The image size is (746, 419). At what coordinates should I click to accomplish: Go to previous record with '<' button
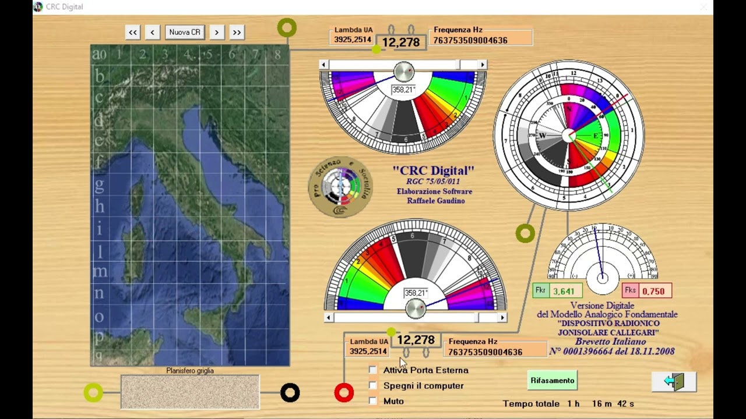tap(153, 33)
